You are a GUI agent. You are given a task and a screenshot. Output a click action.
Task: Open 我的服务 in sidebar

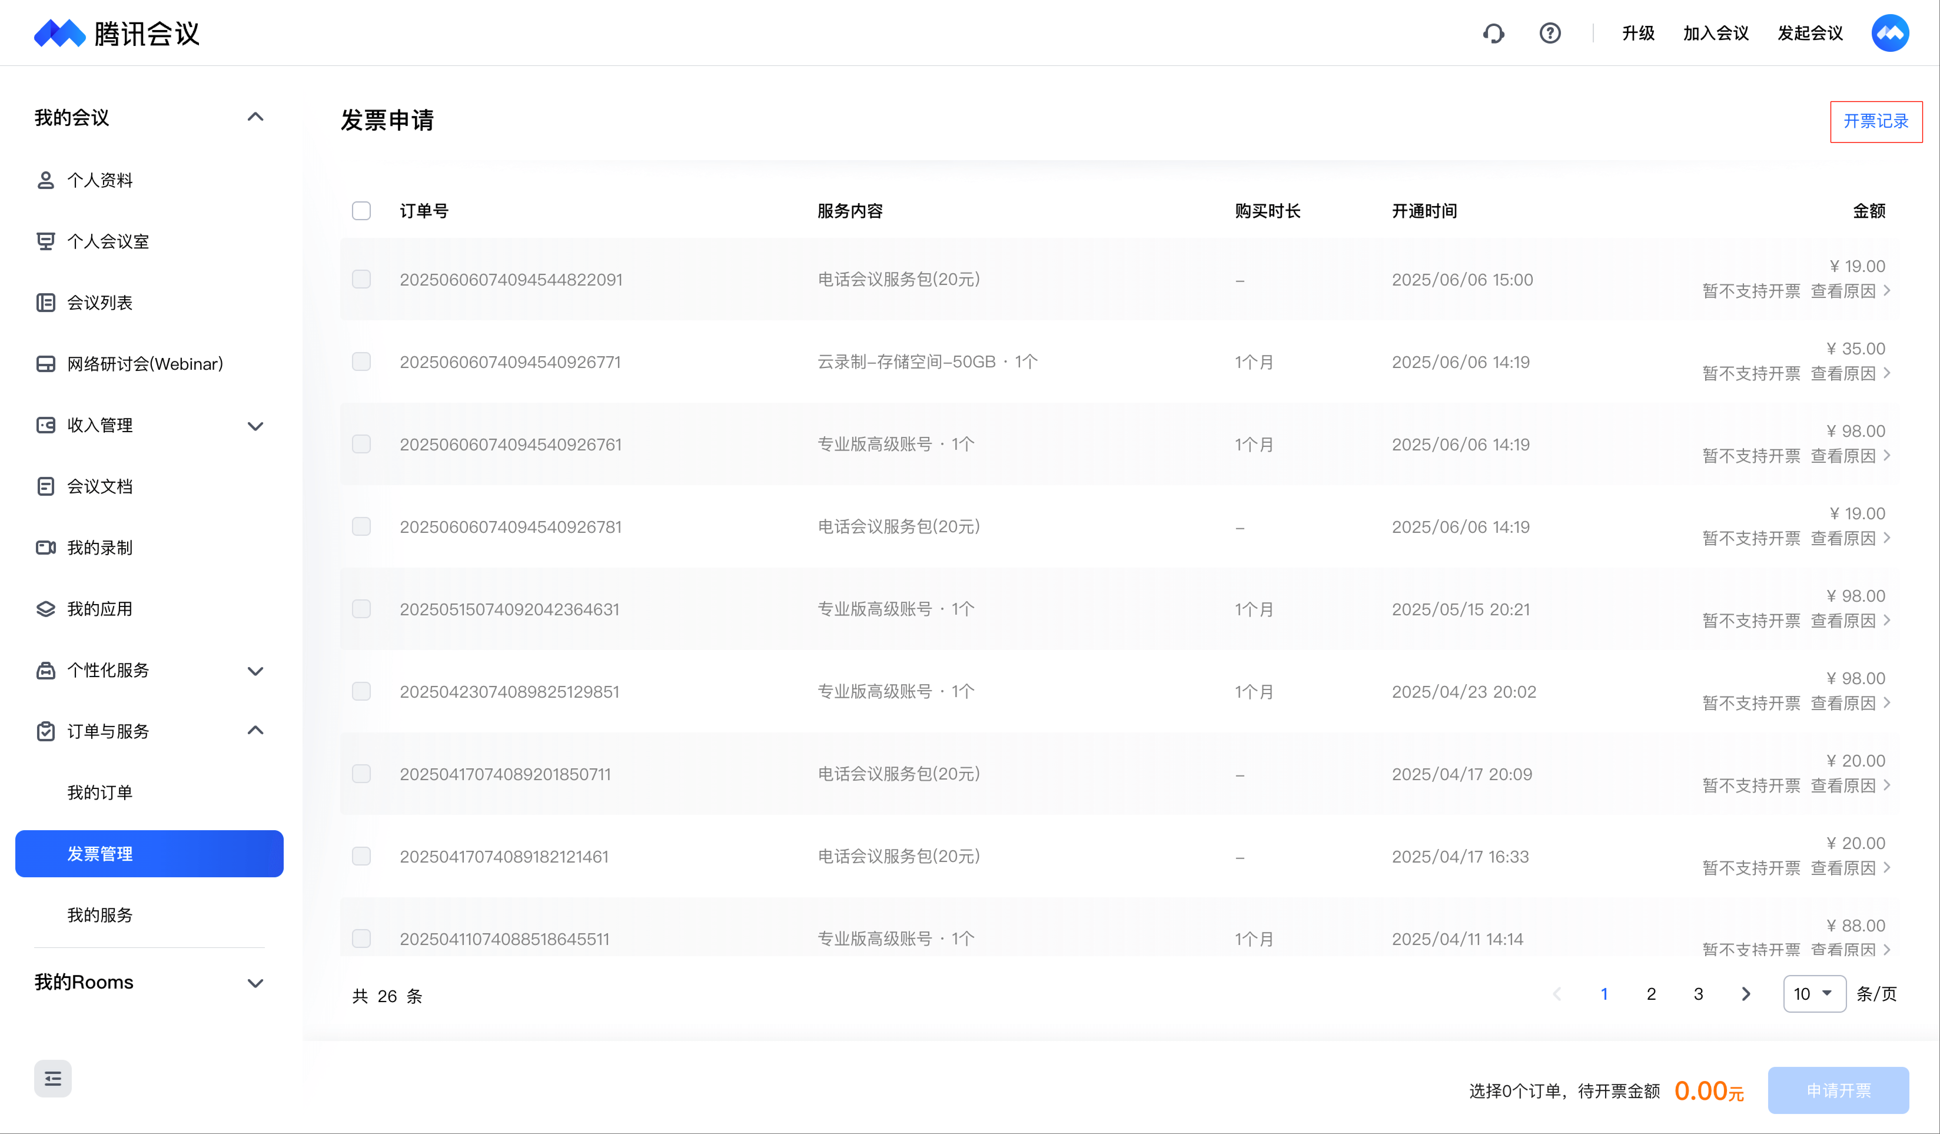pos(100,915)
